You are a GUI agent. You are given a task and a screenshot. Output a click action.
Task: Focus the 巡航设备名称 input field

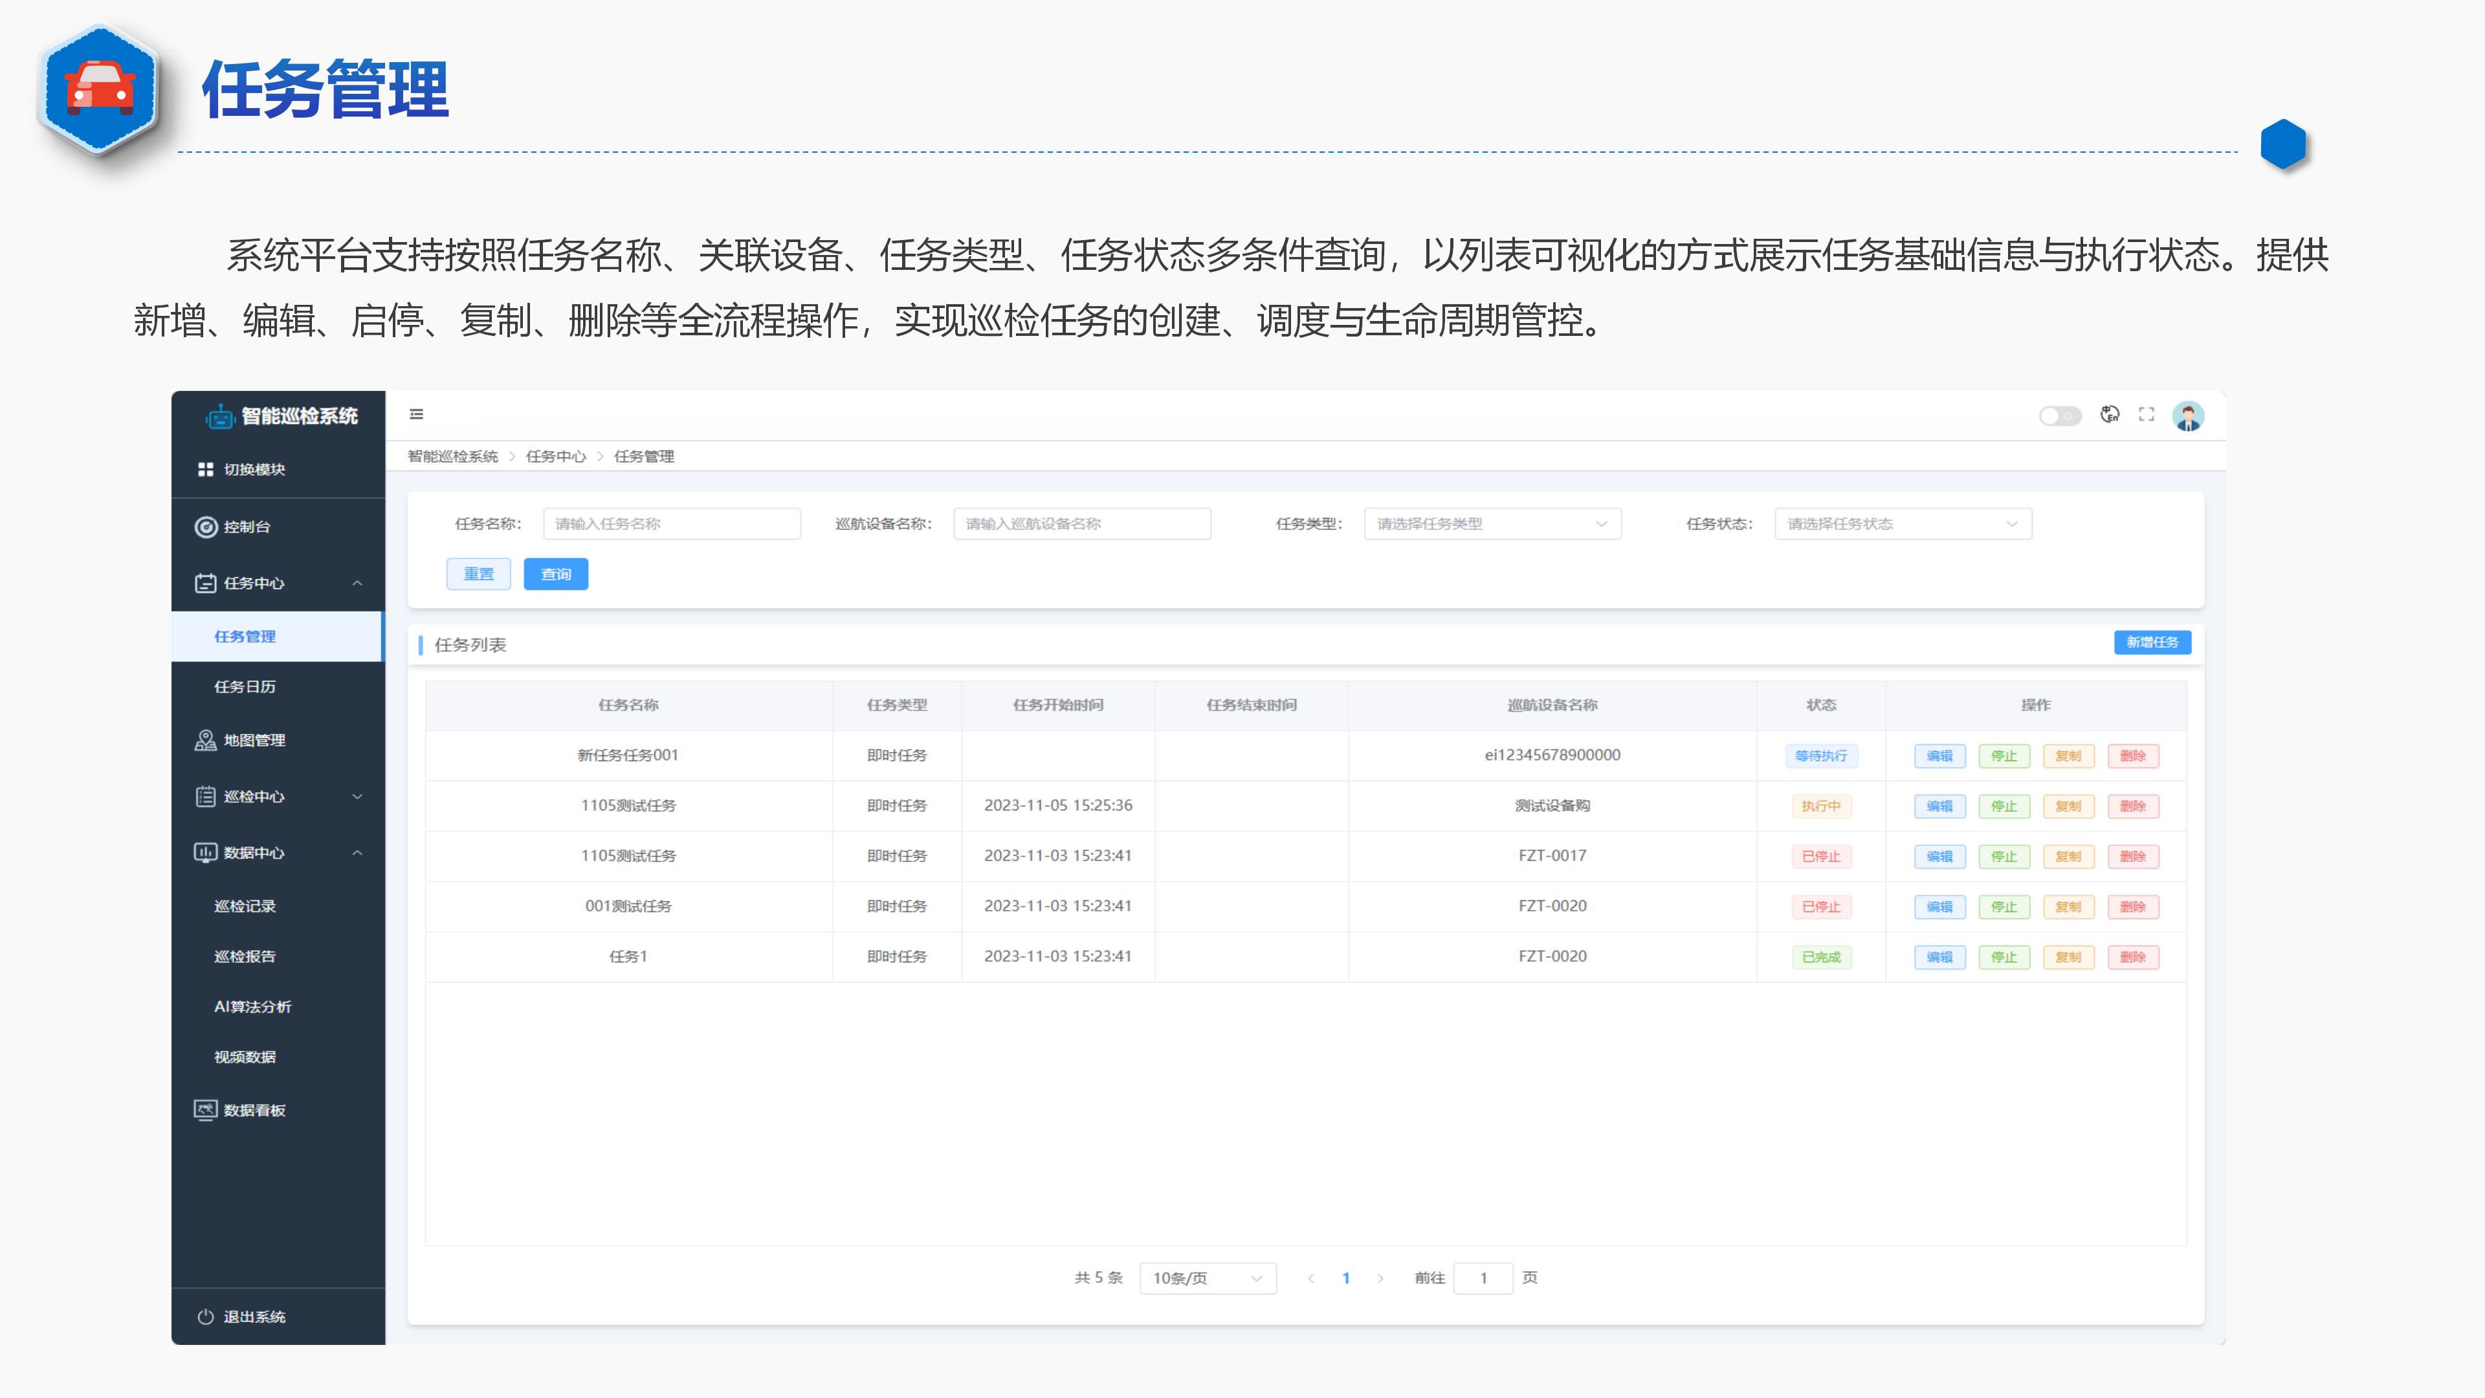coord(1083,524)
